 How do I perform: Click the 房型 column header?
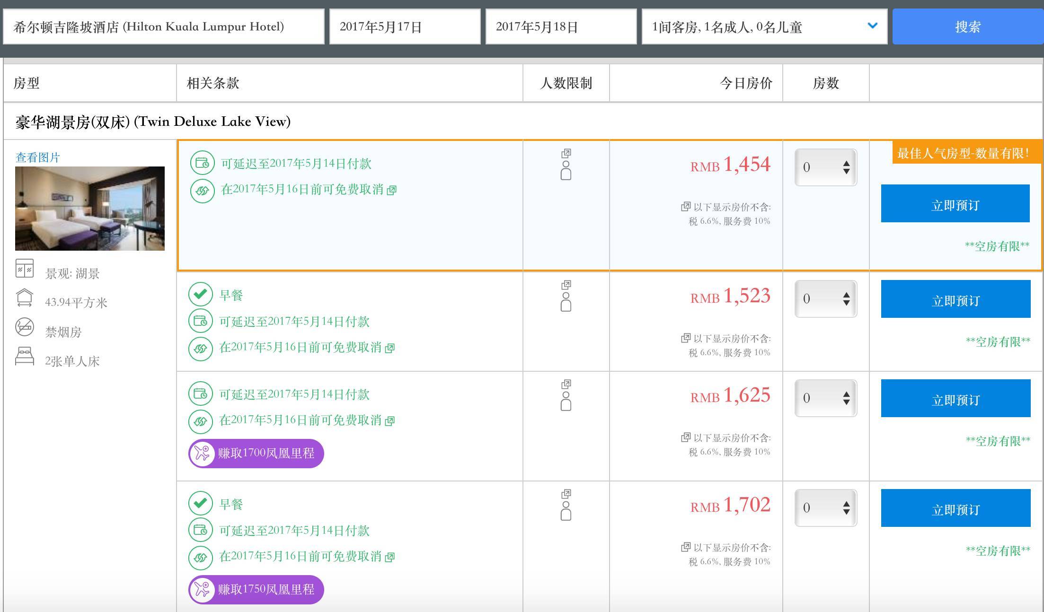27,83
